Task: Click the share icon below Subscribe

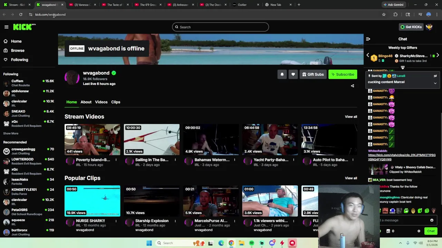Action: 353,86
